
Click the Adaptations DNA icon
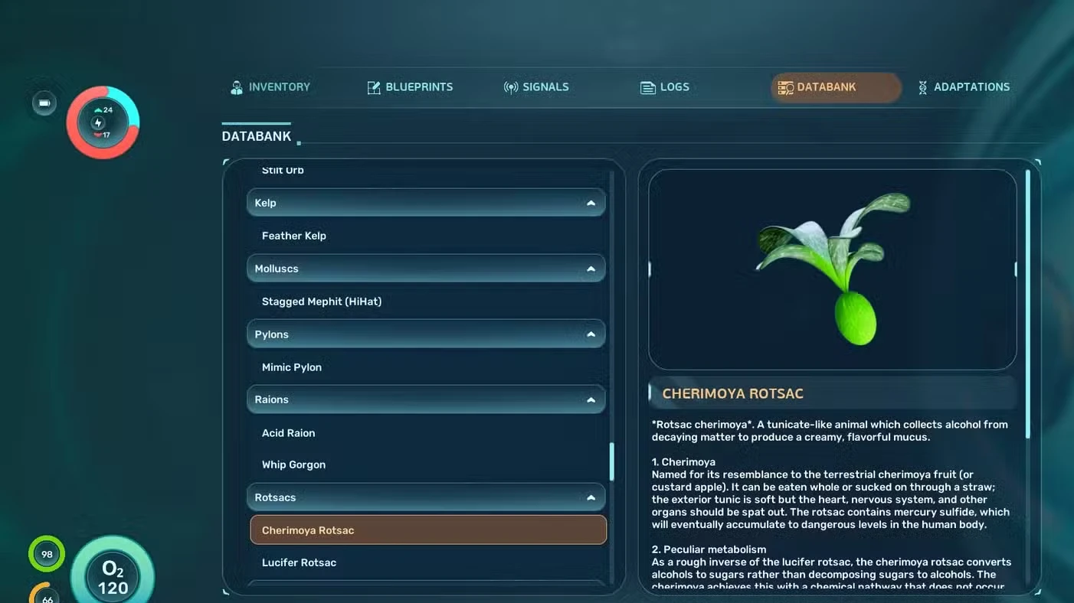click(922, 87)
